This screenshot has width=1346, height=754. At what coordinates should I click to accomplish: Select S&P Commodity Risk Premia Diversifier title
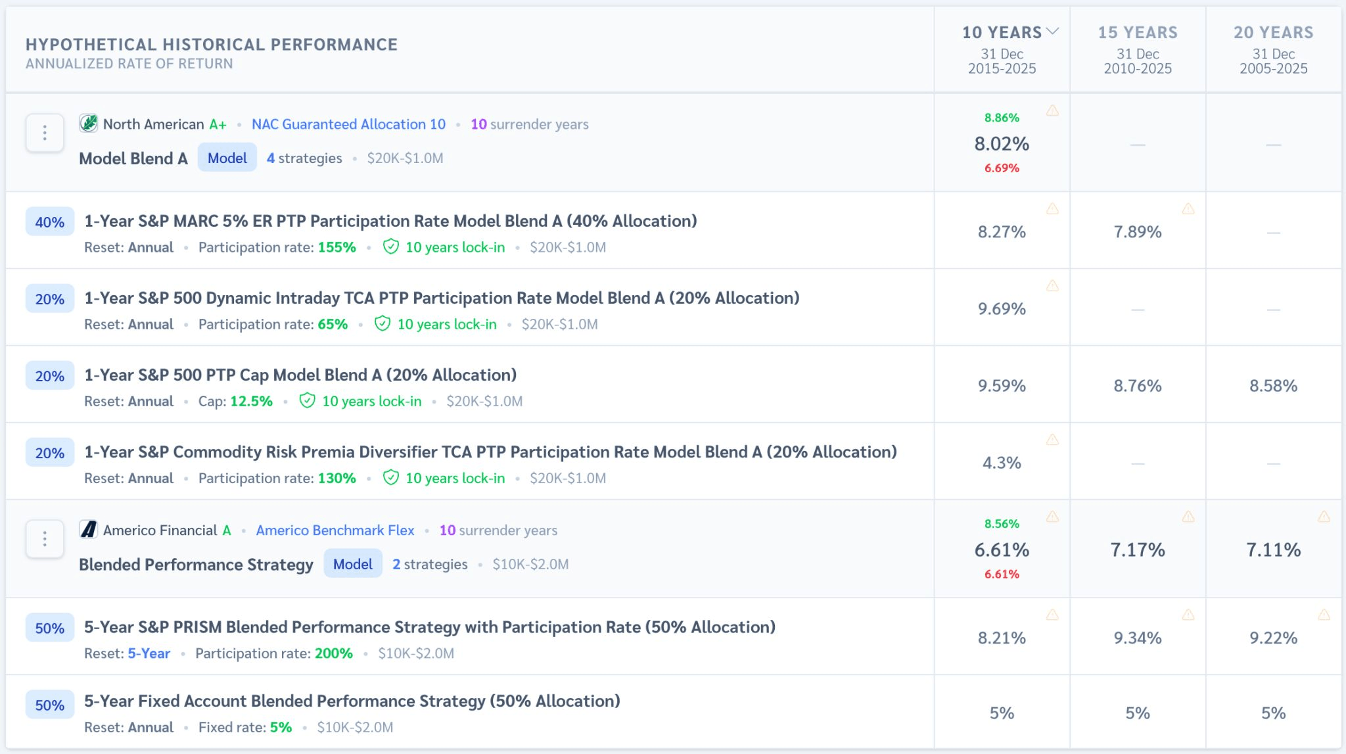[x=490, y=452]
